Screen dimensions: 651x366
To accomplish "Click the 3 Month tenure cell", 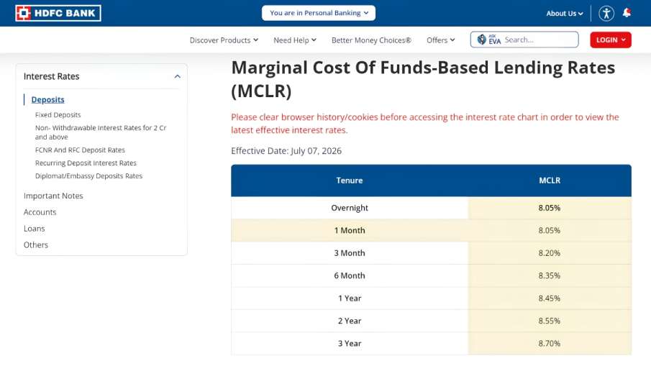I will [x=349, y=253].
